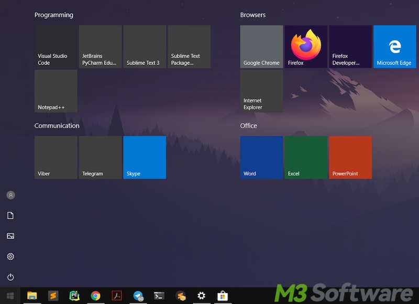Viewport: 419px width, 304px height.
Task: Click the Power icon in Start sidebar
Action: 10,277
